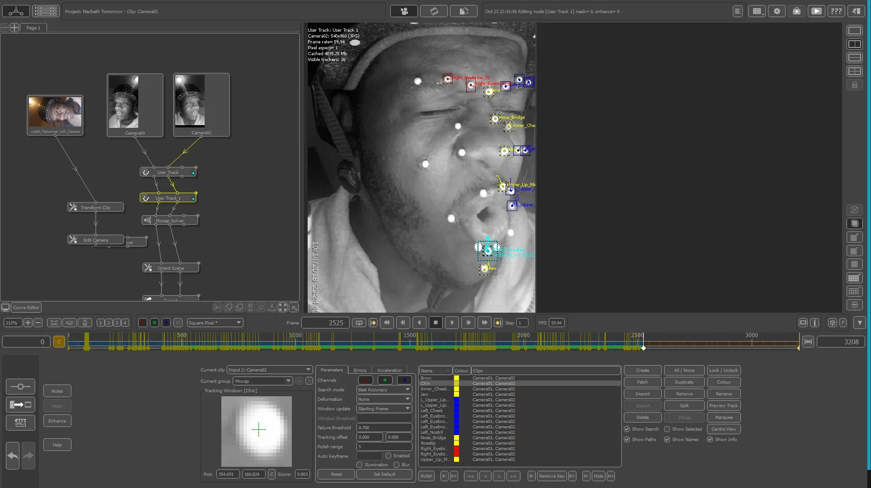
Task: Switch to the Acceleration tab
Action: point(389,370)
